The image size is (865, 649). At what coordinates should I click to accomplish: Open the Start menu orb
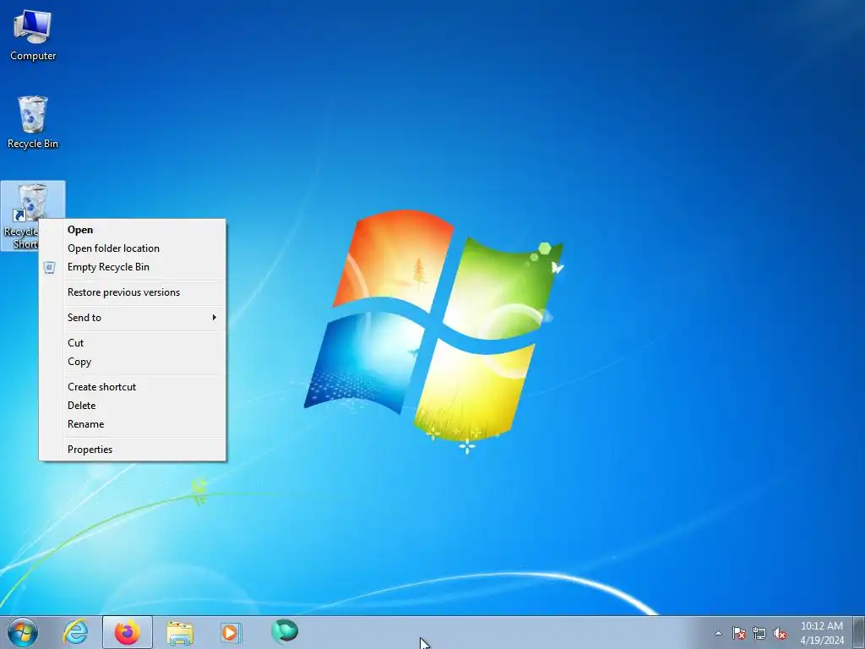coord(23,632)
